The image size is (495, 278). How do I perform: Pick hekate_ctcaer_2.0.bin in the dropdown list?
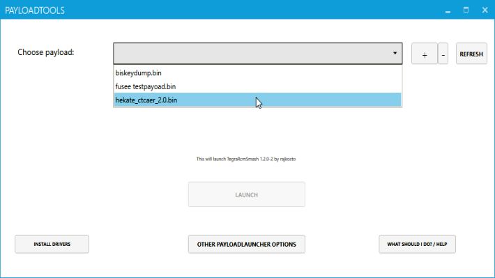pyautogui.click(x=257, y=100)
